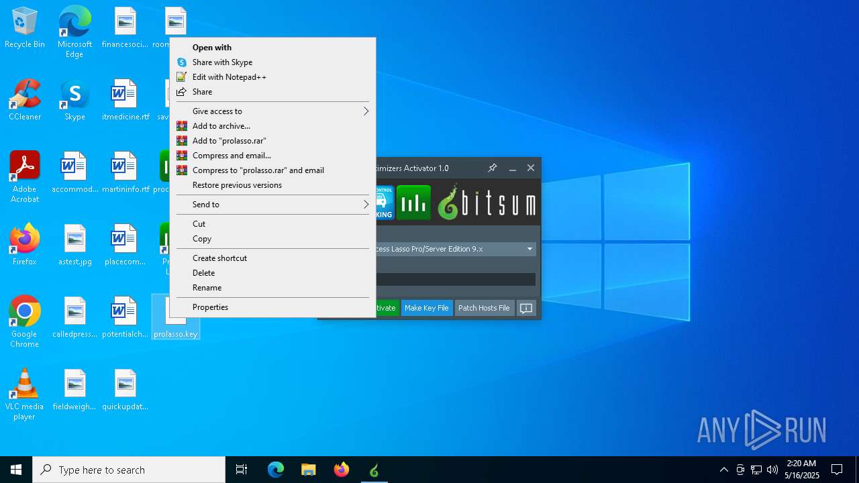Viewport: 859px width, 483px height.
Task: Open the Recycle Bin desktop icon
Action: pos(25,28)
